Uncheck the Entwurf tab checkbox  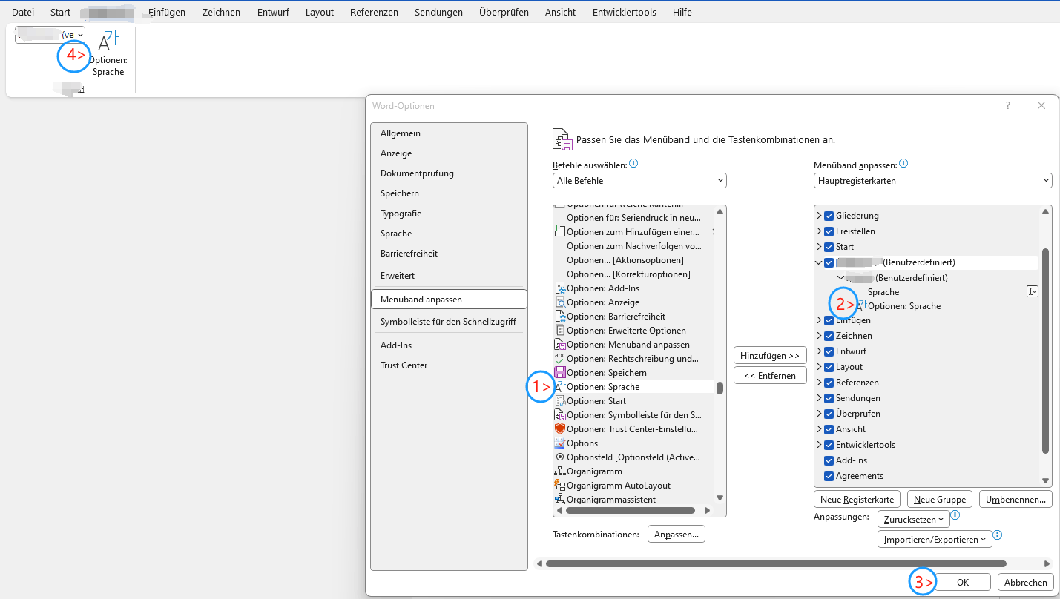pos(829,351)
